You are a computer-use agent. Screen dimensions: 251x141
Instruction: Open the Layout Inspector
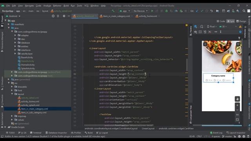click(236, 133)
